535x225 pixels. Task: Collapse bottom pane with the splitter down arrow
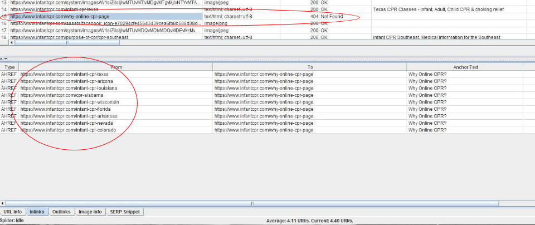coord(6,59)
